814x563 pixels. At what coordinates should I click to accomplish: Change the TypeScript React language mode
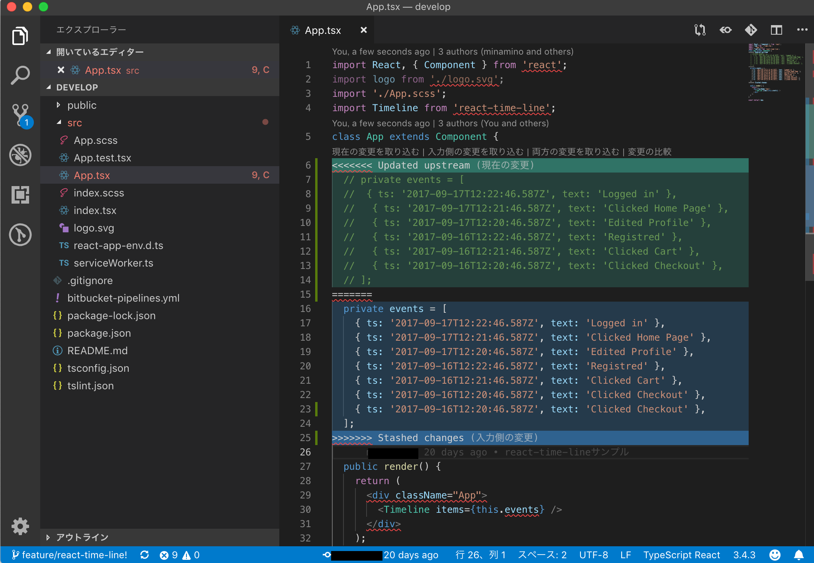pyautogui.click(x=681, y=555)
